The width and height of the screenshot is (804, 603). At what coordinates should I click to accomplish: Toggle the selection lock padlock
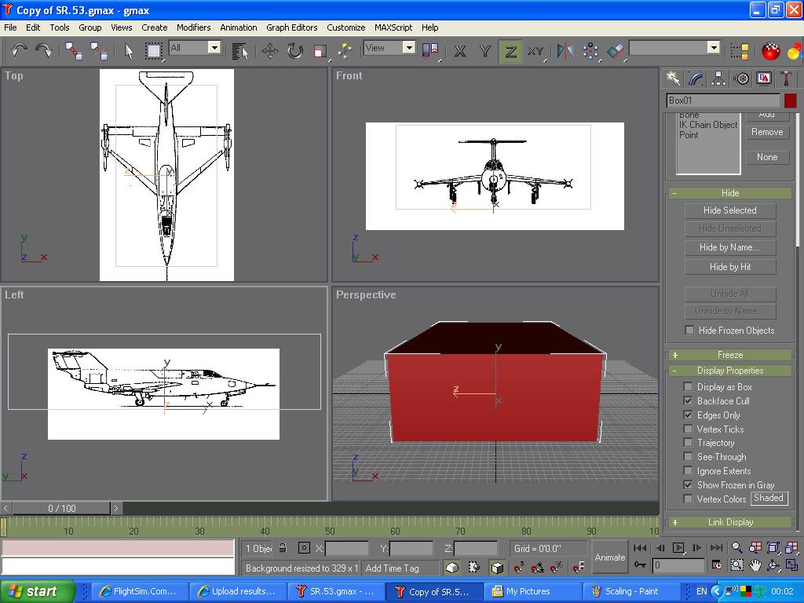coord(283,548)
